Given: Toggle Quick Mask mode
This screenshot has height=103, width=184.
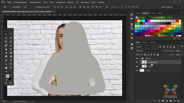Looking at the screenshot, I should pyautogui.click(x=6, y=83).
